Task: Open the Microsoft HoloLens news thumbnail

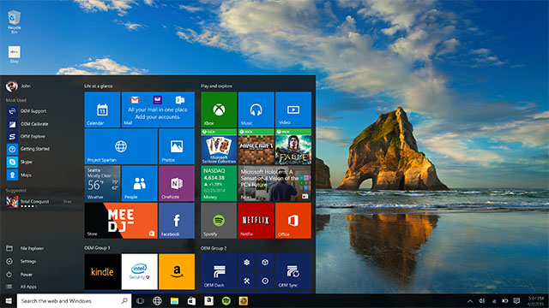Action: pyautogui.click(x=274, y=184)
